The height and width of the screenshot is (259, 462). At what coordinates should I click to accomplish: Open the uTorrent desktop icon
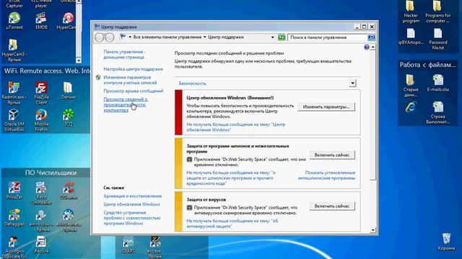(x=14, y=21)
